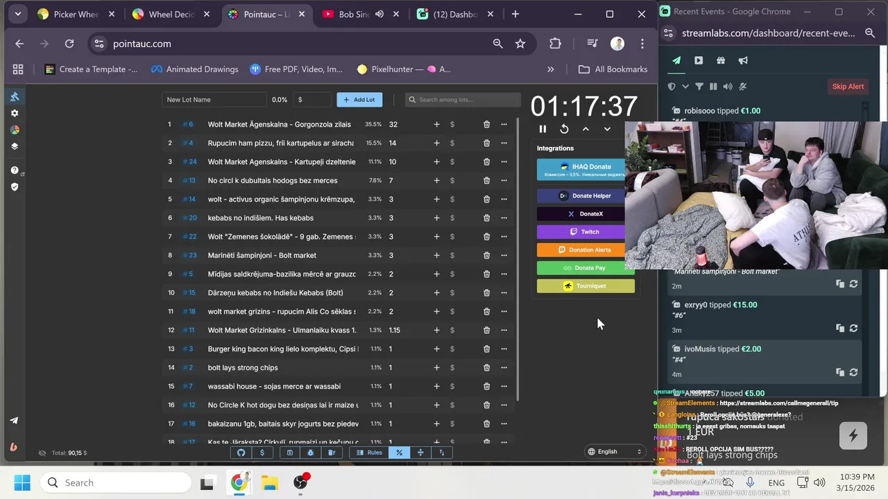This screenshot has width=888, height=499.
Task: Mute audio on the Bob Sin tab
Action: click(379, 14)
